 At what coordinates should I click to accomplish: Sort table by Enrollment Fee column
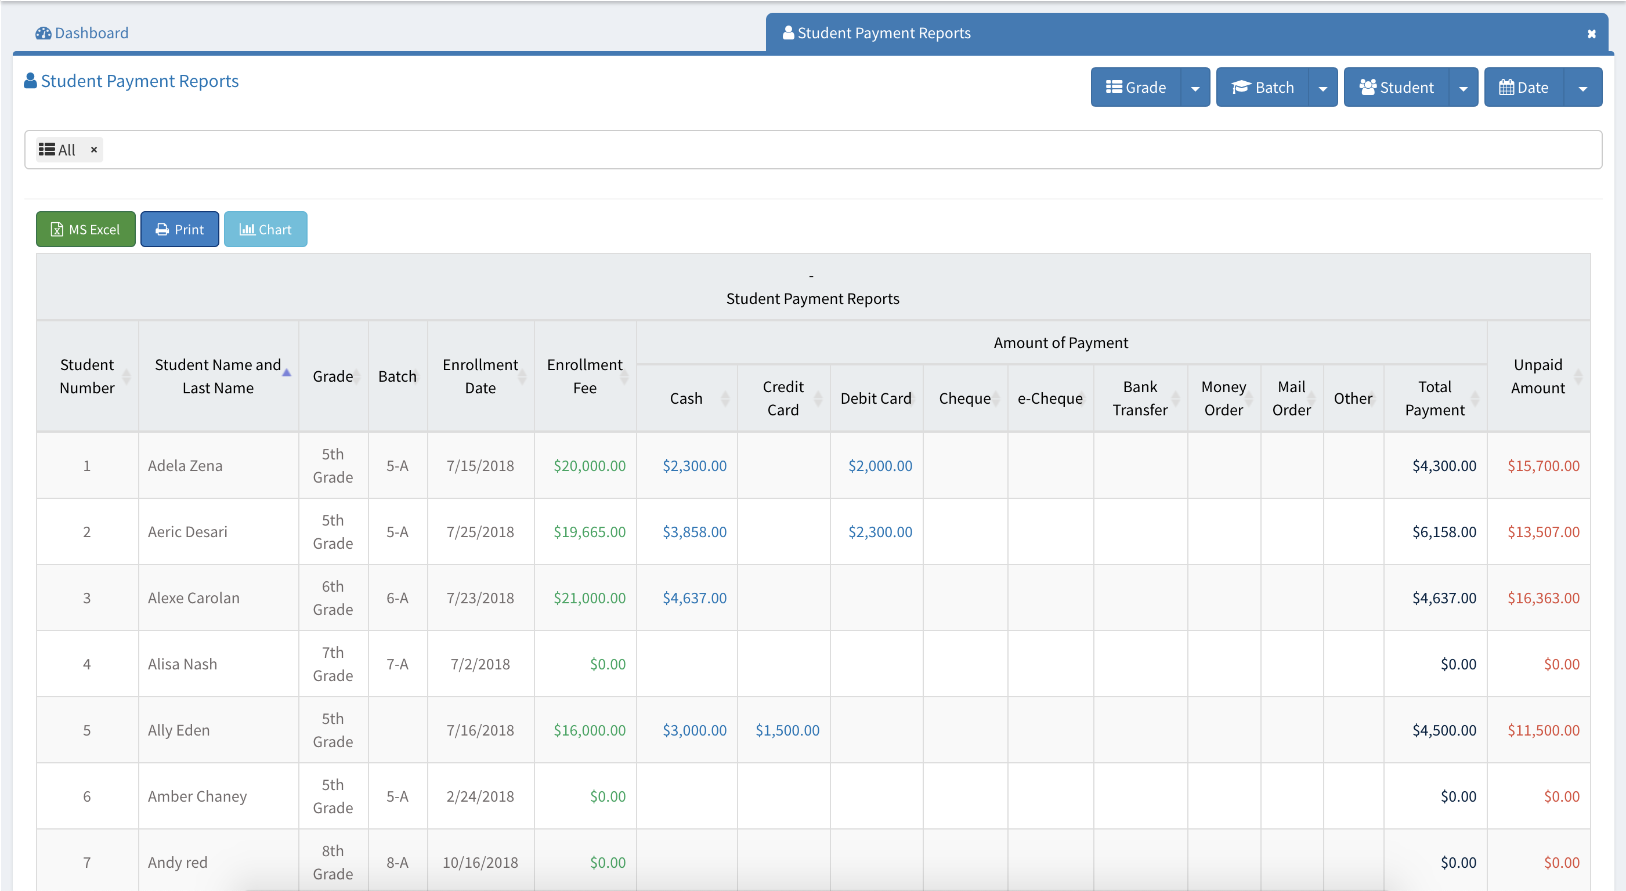coord(584,376)
